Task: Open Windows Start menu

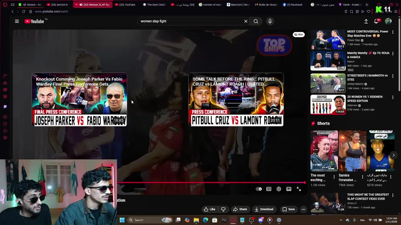Action: (x=122, y=220)
